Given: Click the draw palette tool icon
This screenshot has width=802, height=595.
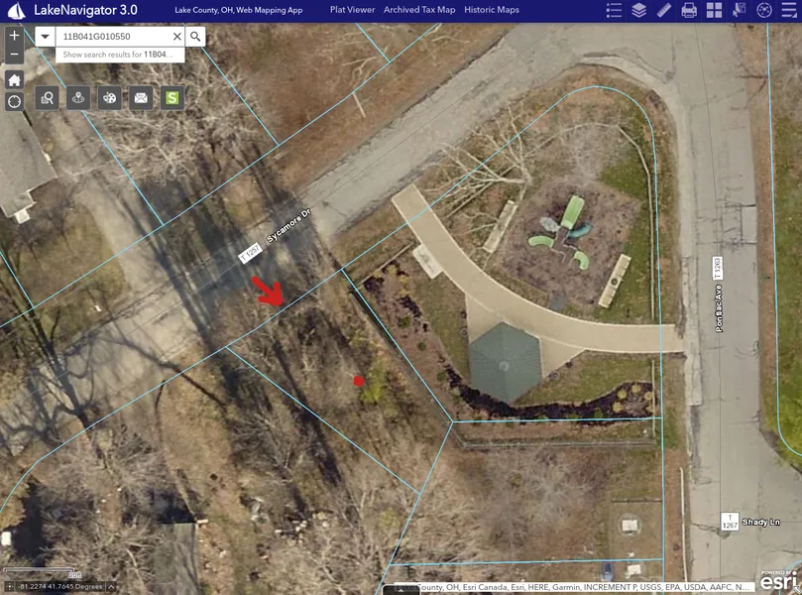Looking at the screenshot, I should click(x=110, y=97).
